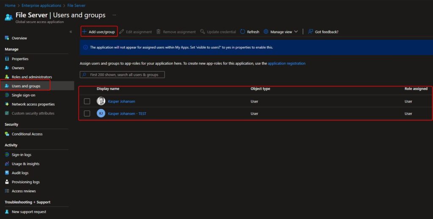Open the Kasper Johansen - TEST user link
The width and height of the screenshot is (433, 219).
127,114
